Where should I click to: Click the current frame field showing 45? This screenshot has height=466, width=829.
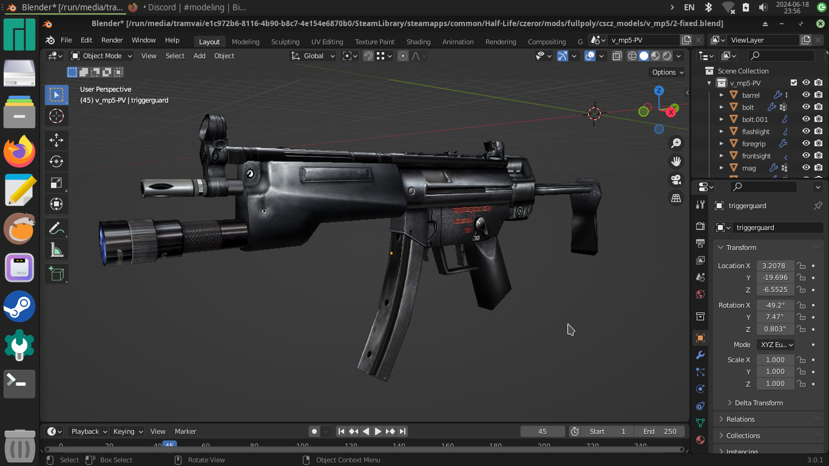coord(542,431)
